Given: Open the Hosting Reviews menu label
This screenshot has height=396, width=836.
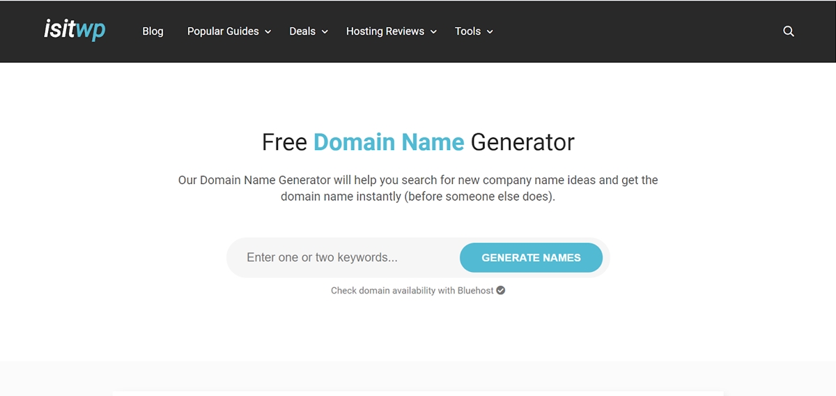Looking at the screenshot, I should click(x=385, y=31).
